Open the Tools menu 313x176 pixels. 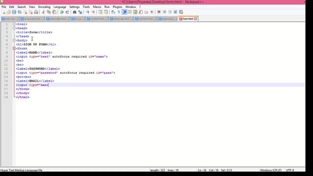(86, 7)
